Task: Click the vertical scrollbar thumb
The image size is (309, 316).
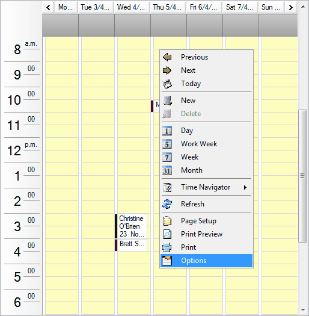Action: pos(302,176)
